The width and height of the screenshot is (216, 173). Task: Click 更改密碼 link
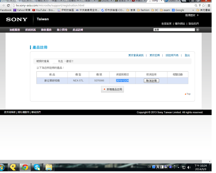click(x=155, y=55)
